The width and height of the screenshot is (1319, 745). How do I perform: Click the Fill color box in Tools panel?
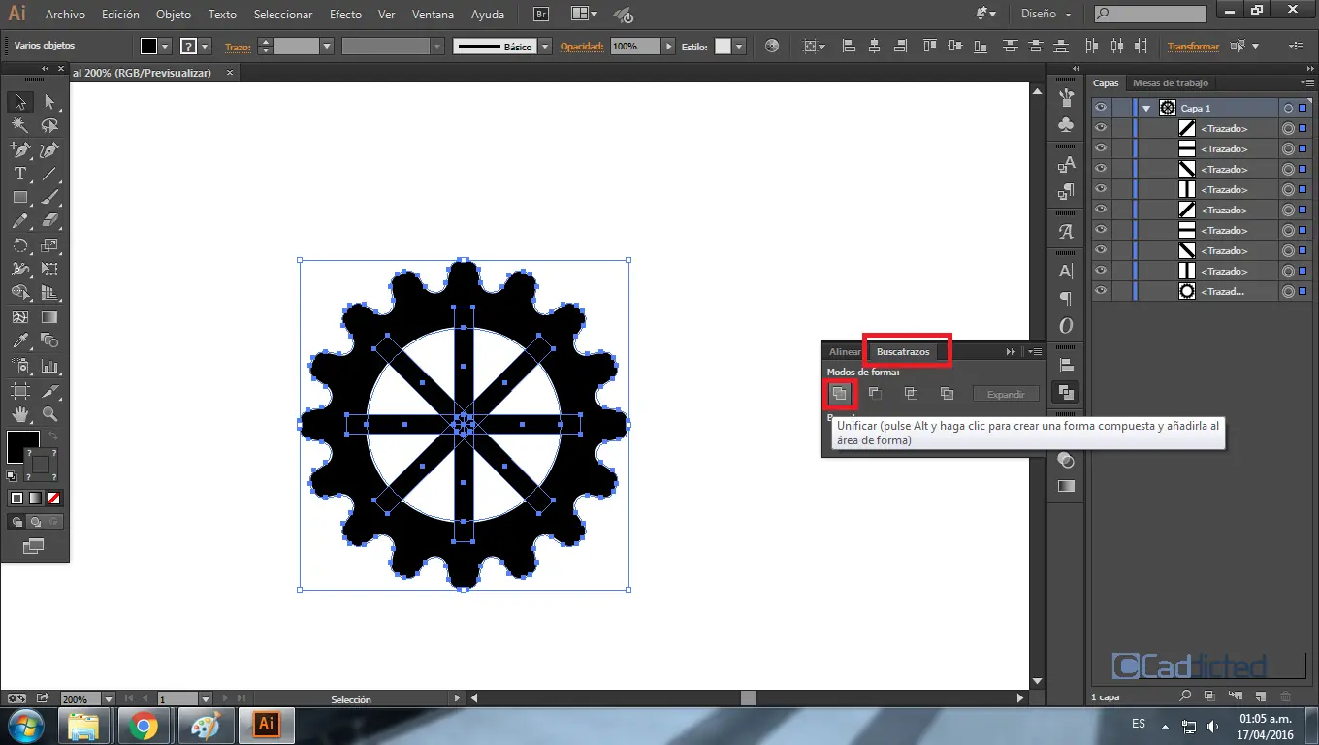[x=22, y=447]
